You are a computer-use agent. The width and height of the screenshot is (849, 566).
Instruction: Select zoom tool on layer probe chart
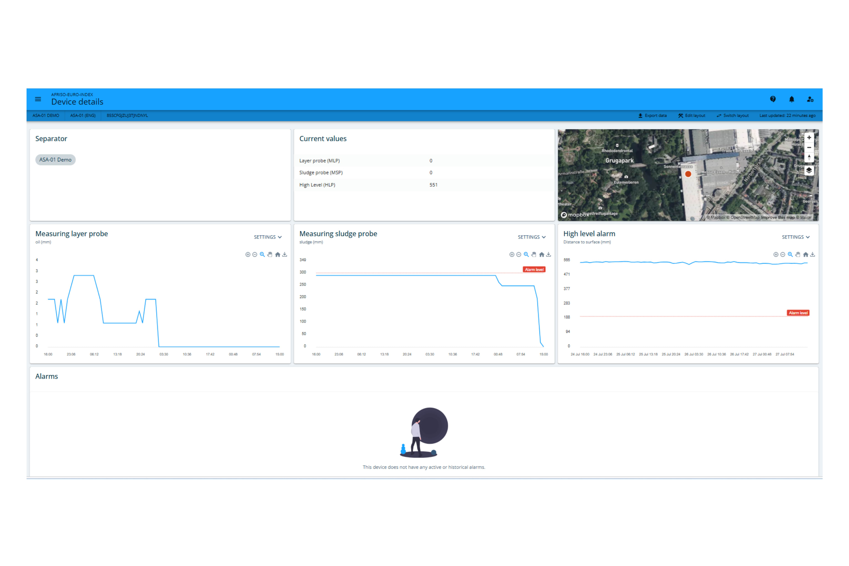(262, 255)
